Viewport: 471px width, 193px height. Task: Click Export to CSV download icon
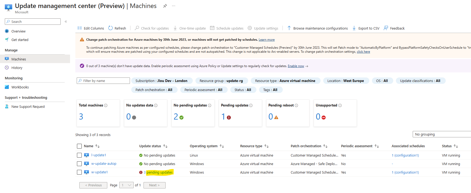pyautogui.click(x=354, y=28)
